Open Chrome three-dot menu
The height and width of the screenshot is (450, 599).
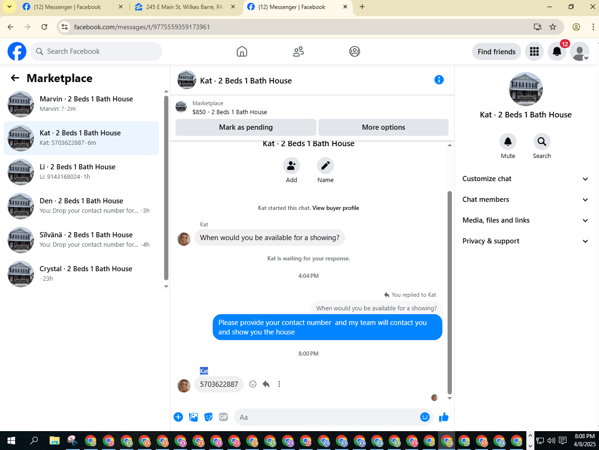click(x=593, y=27)
